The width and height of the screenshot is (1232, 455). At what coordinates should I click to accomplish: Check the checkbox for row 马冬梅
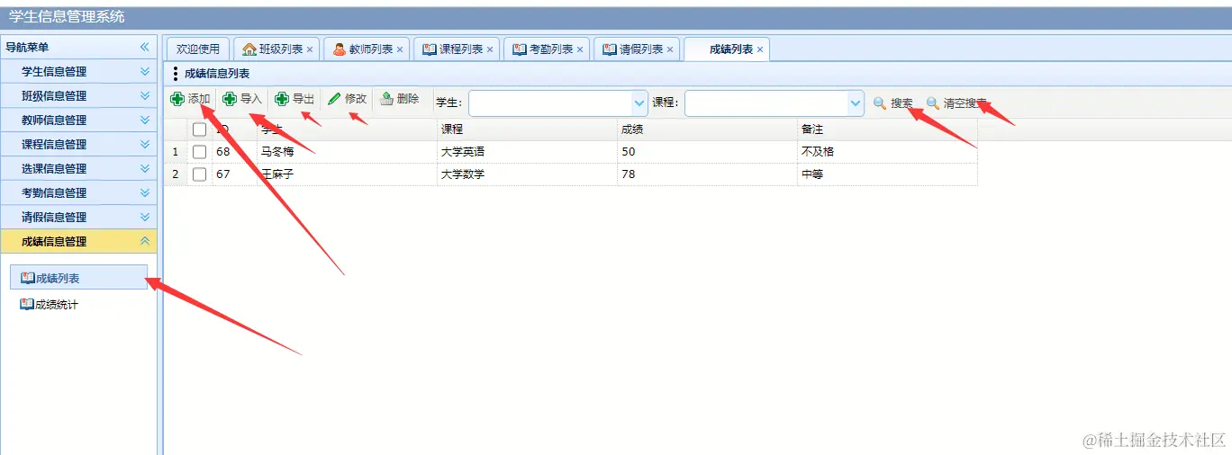(x=199, y=152)
